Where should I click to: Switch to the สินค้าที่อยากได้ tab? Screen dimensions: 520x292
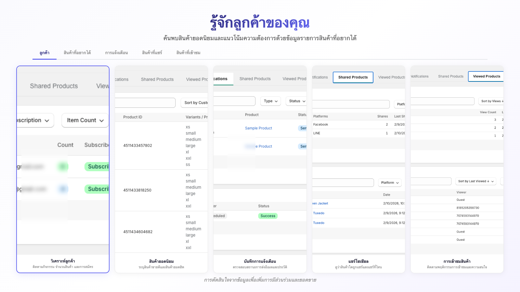[77, 53]
